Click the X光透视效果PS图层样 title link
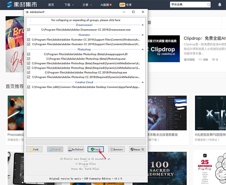The height and width of the screenshot is (185, 226). [210, 135]
